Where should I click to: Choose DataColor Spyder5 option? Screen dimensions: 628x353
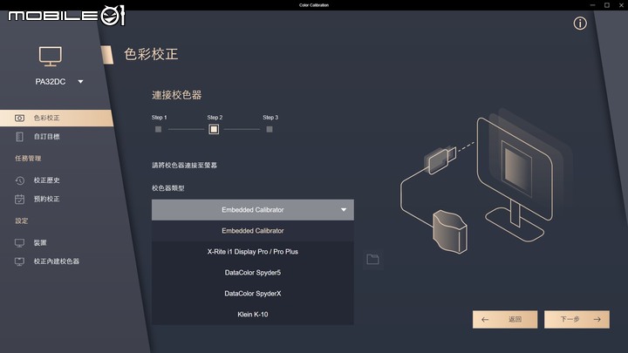[253, 273]
